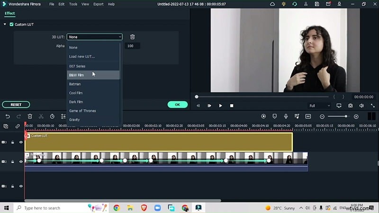Delete clip using timeline trash icon

30,116
